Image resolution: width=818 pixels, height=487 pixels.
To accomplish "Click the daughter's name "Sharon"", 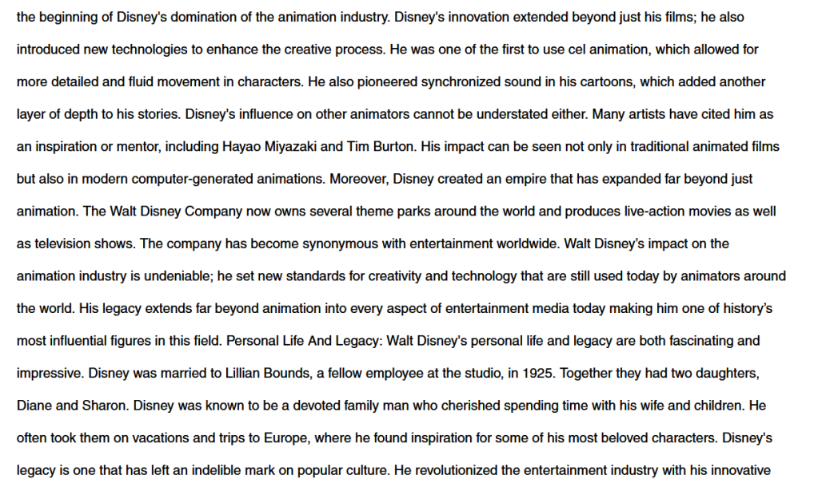I will point(106,406).
